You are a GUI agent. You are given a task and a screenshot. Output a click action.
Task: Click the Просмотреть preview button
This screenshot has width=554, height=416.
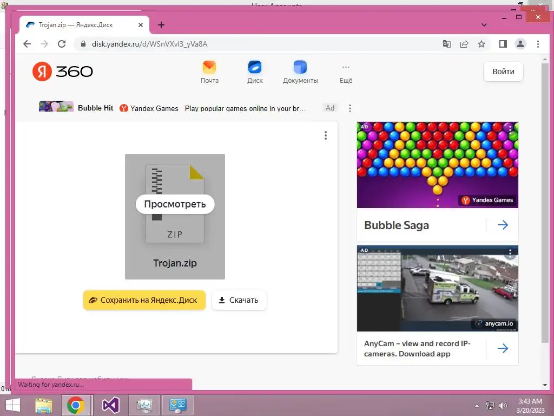coord(175,204)
